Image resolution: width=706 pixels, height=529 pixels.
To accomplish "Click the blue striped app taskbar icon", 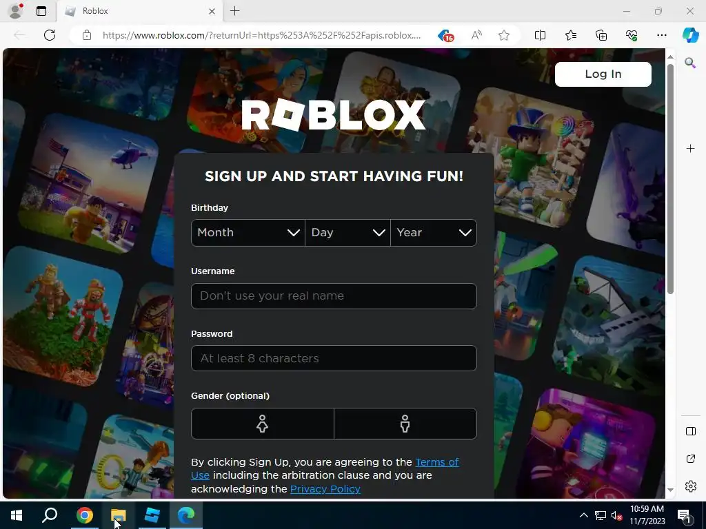I will (x=152, y=515).
